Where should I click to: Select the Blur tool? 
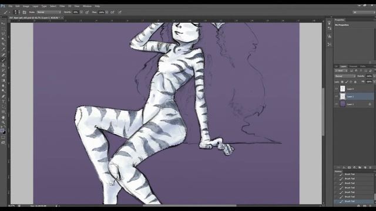click(x=3, y=86)
